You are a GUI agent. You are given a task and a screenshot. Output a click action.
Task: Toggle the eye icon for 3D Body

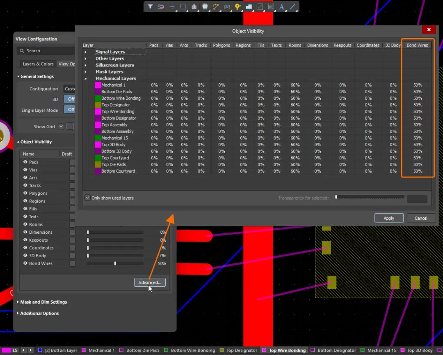25,255
